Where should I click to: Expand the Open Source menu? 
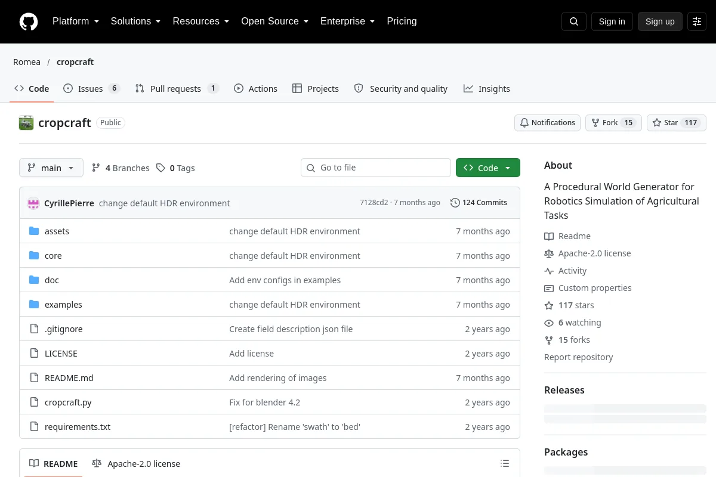[x=274, y=21]
